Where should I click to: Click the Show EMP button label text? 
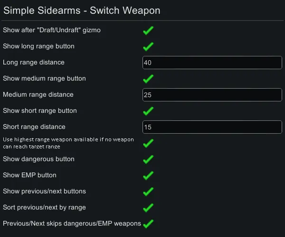(29, 175)
